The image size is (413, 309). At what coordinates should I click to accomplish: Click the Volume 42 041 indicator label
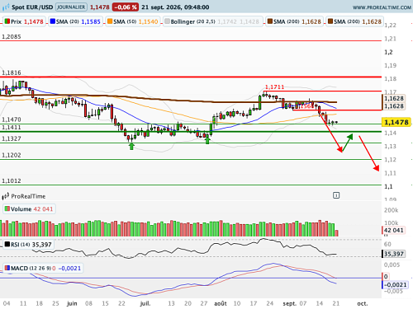[x=29, y=209]
